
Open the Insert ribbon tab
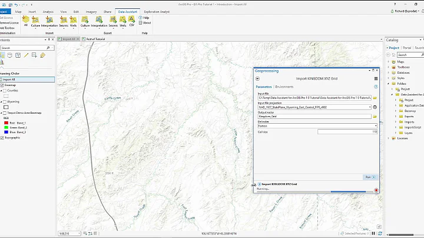click(x=32, y=12)
